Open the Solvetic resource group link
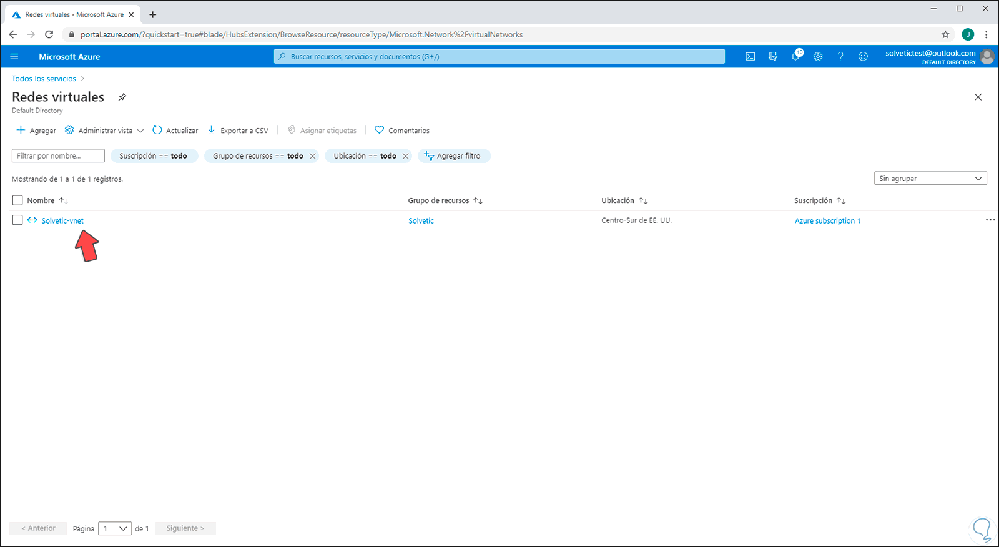The width and height of the screenshot is (999, 547). coord(421,221)
